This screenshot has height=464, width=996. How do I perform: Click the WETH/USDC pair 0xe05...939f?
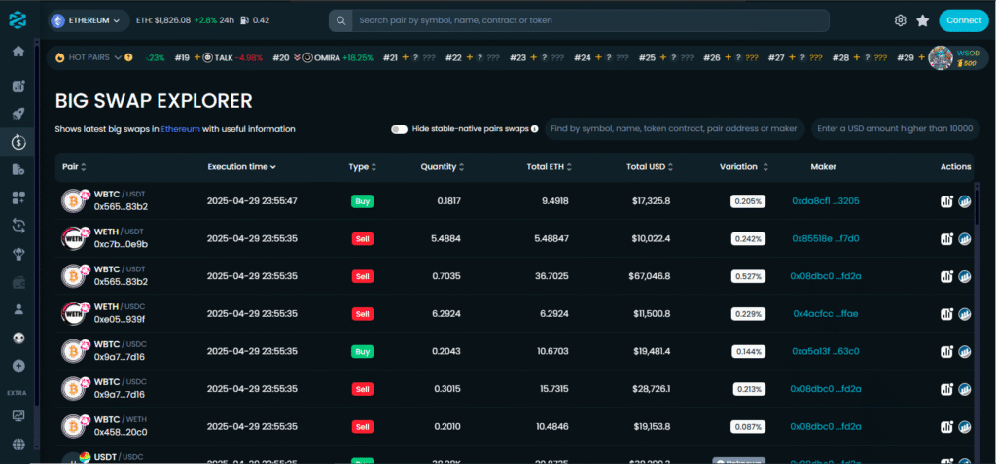coord(120,320)
